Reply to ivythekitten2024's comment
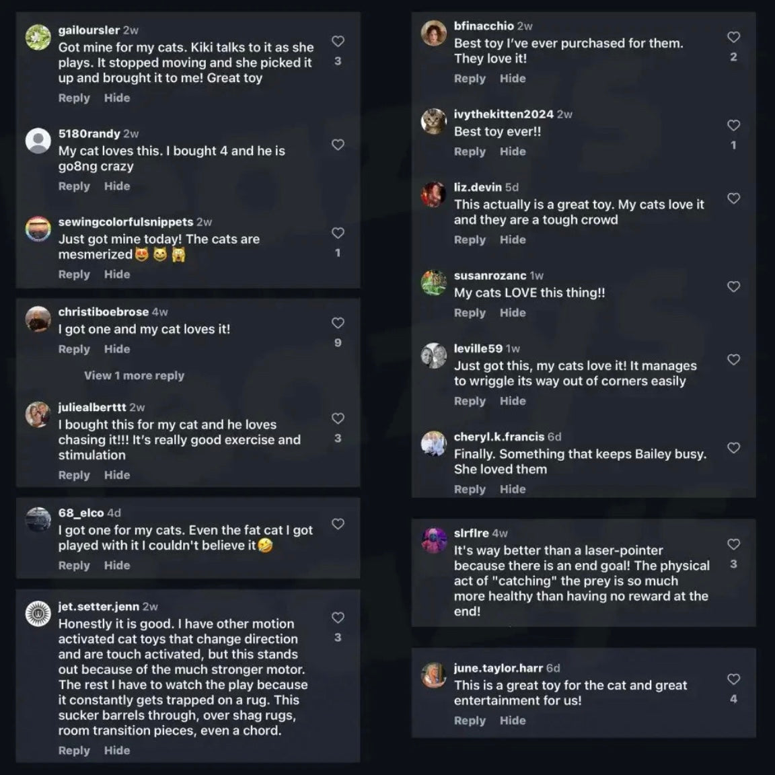The width and height of the screenshot is (775, 775). (470, 152)
